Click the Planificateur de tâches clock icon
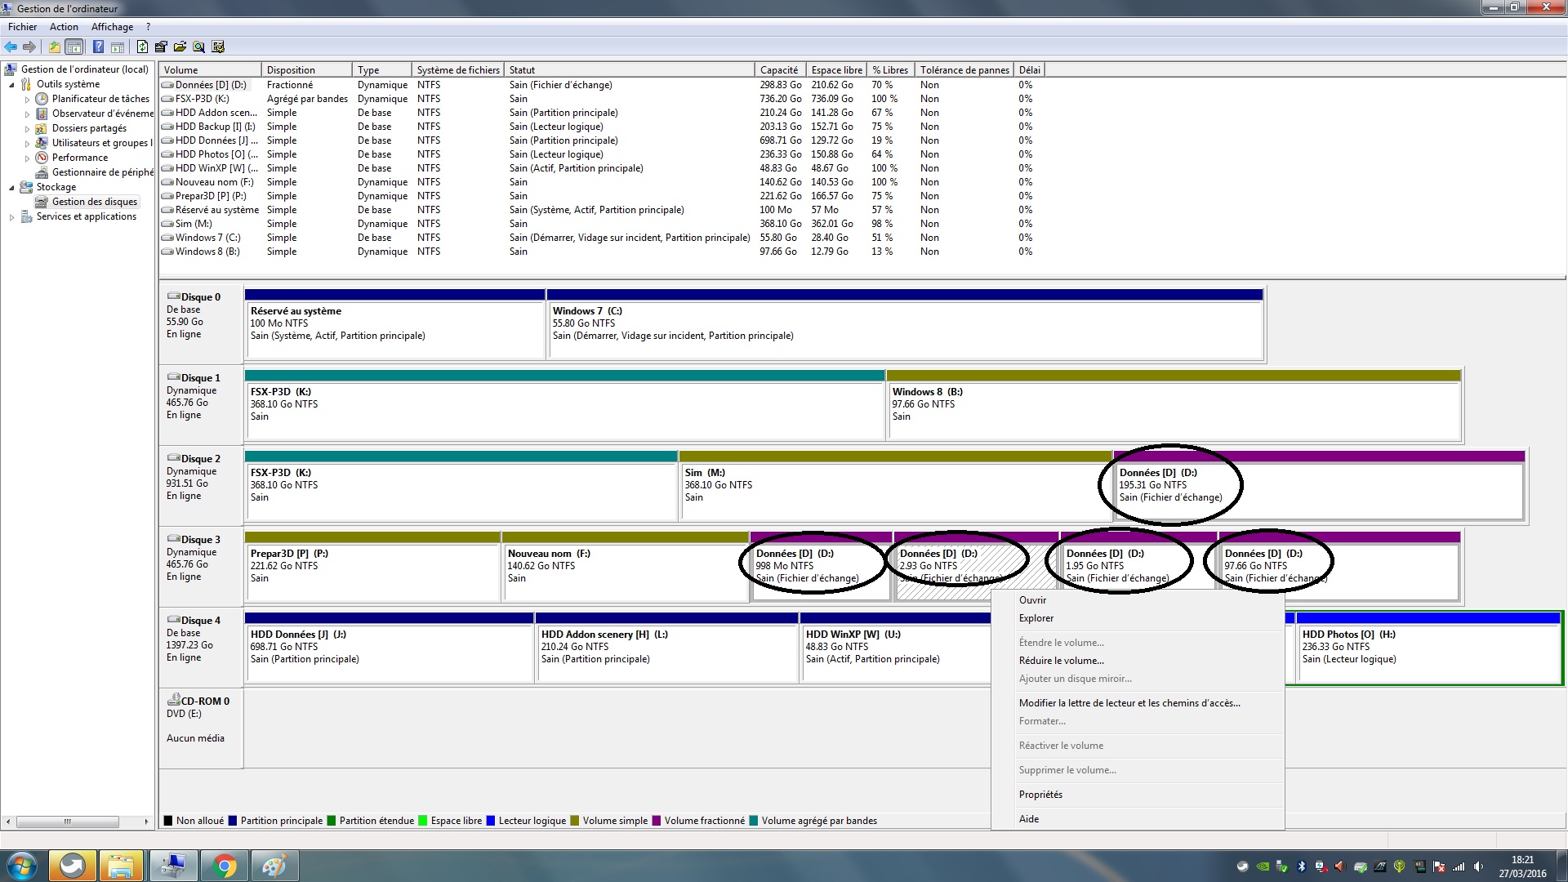Viewport: 1568px width, 882px height. (x=42, y=99)
